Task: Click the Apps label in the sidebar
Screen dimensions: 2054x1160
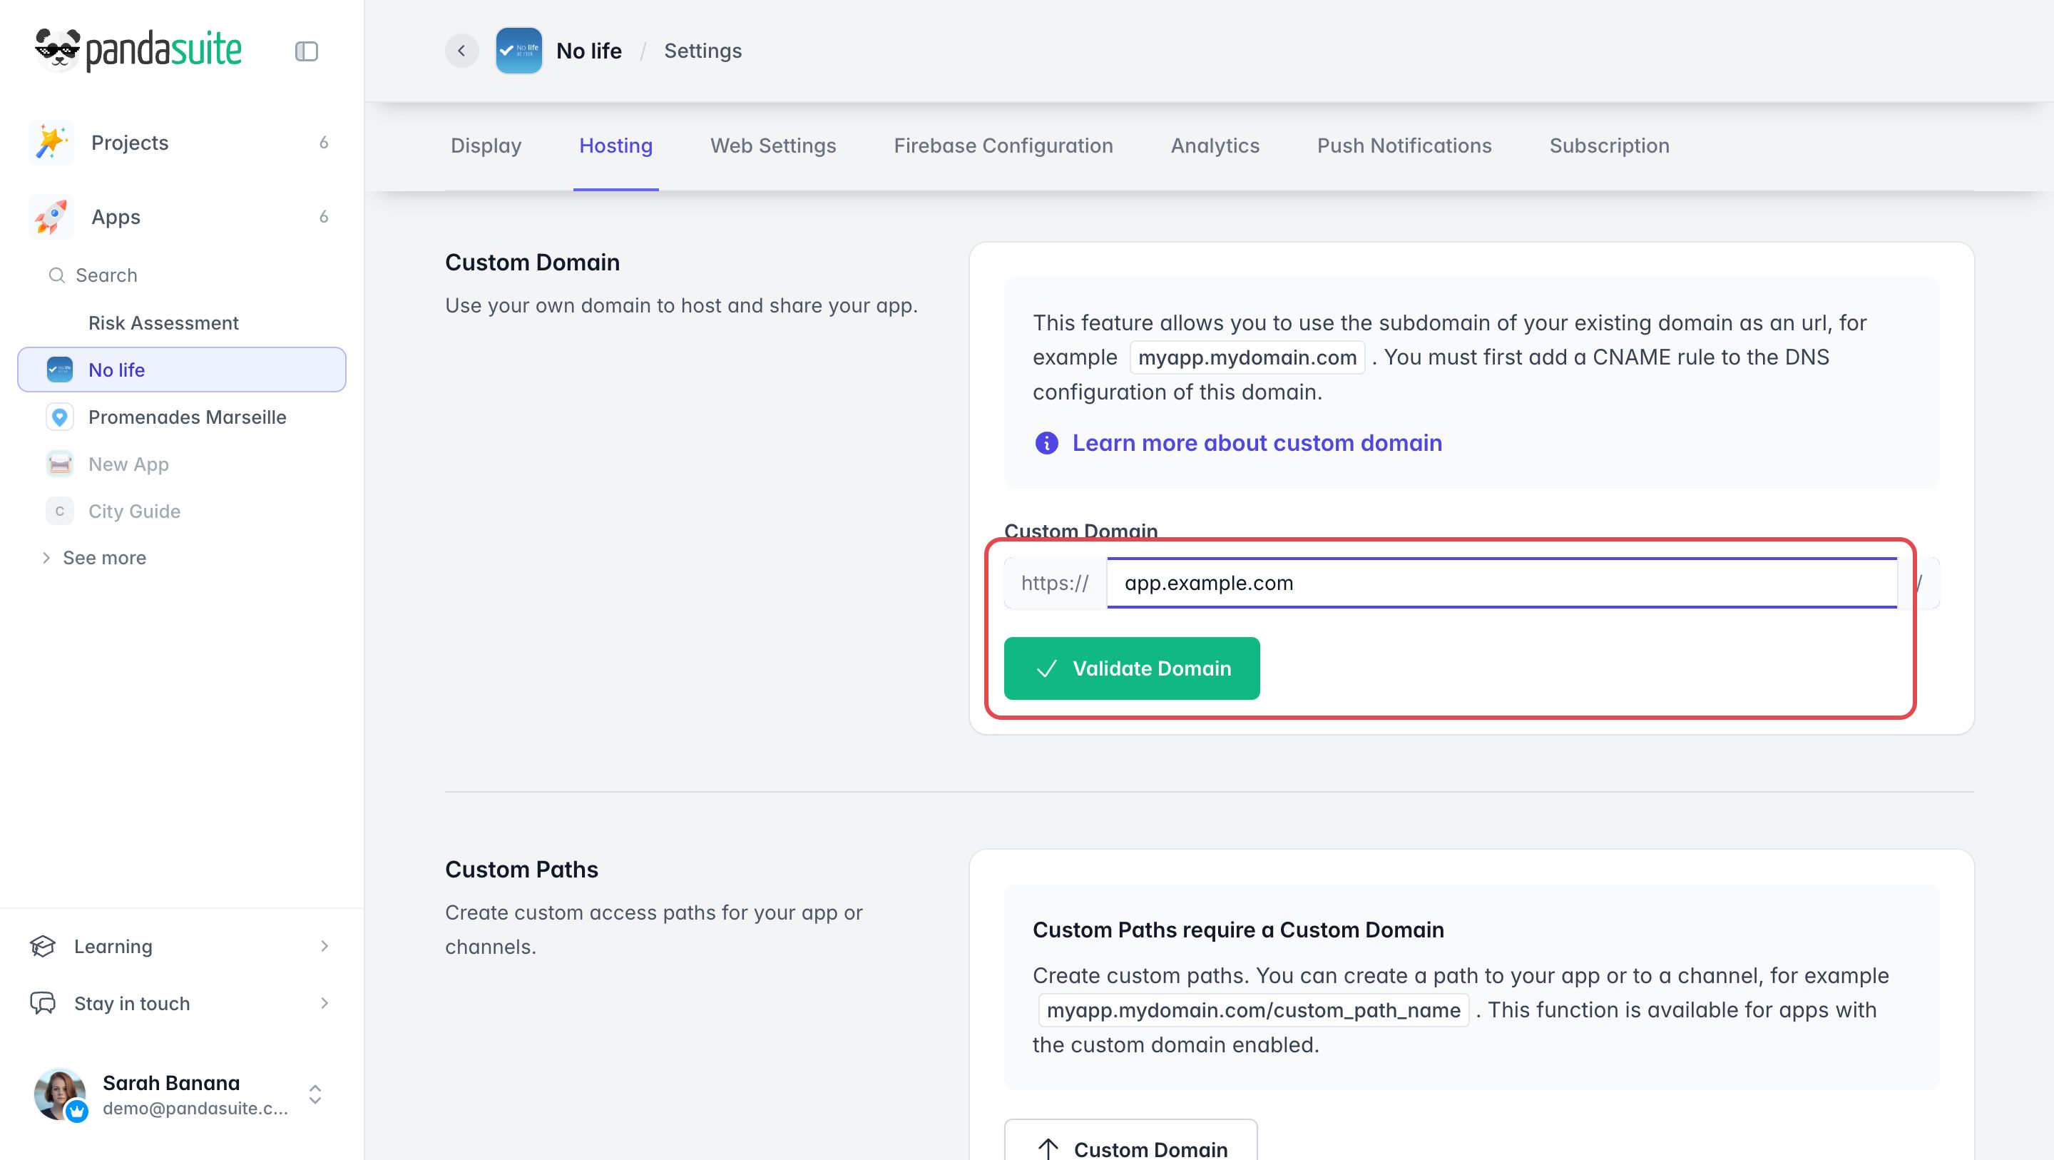Action: [116, 217]
